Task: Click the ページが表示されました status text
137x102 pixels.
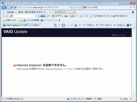Action: point(13,99)
